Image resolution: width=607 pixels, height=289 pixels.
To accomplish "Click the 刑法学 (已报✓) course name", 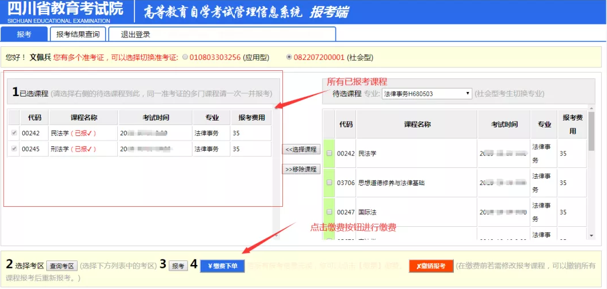I will [x=74, y=149].
